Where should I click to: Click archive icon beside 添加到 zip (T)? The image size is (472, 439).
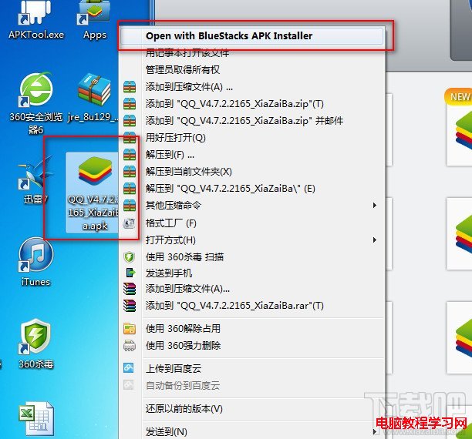pyautogui.click(x=130, y=104)
